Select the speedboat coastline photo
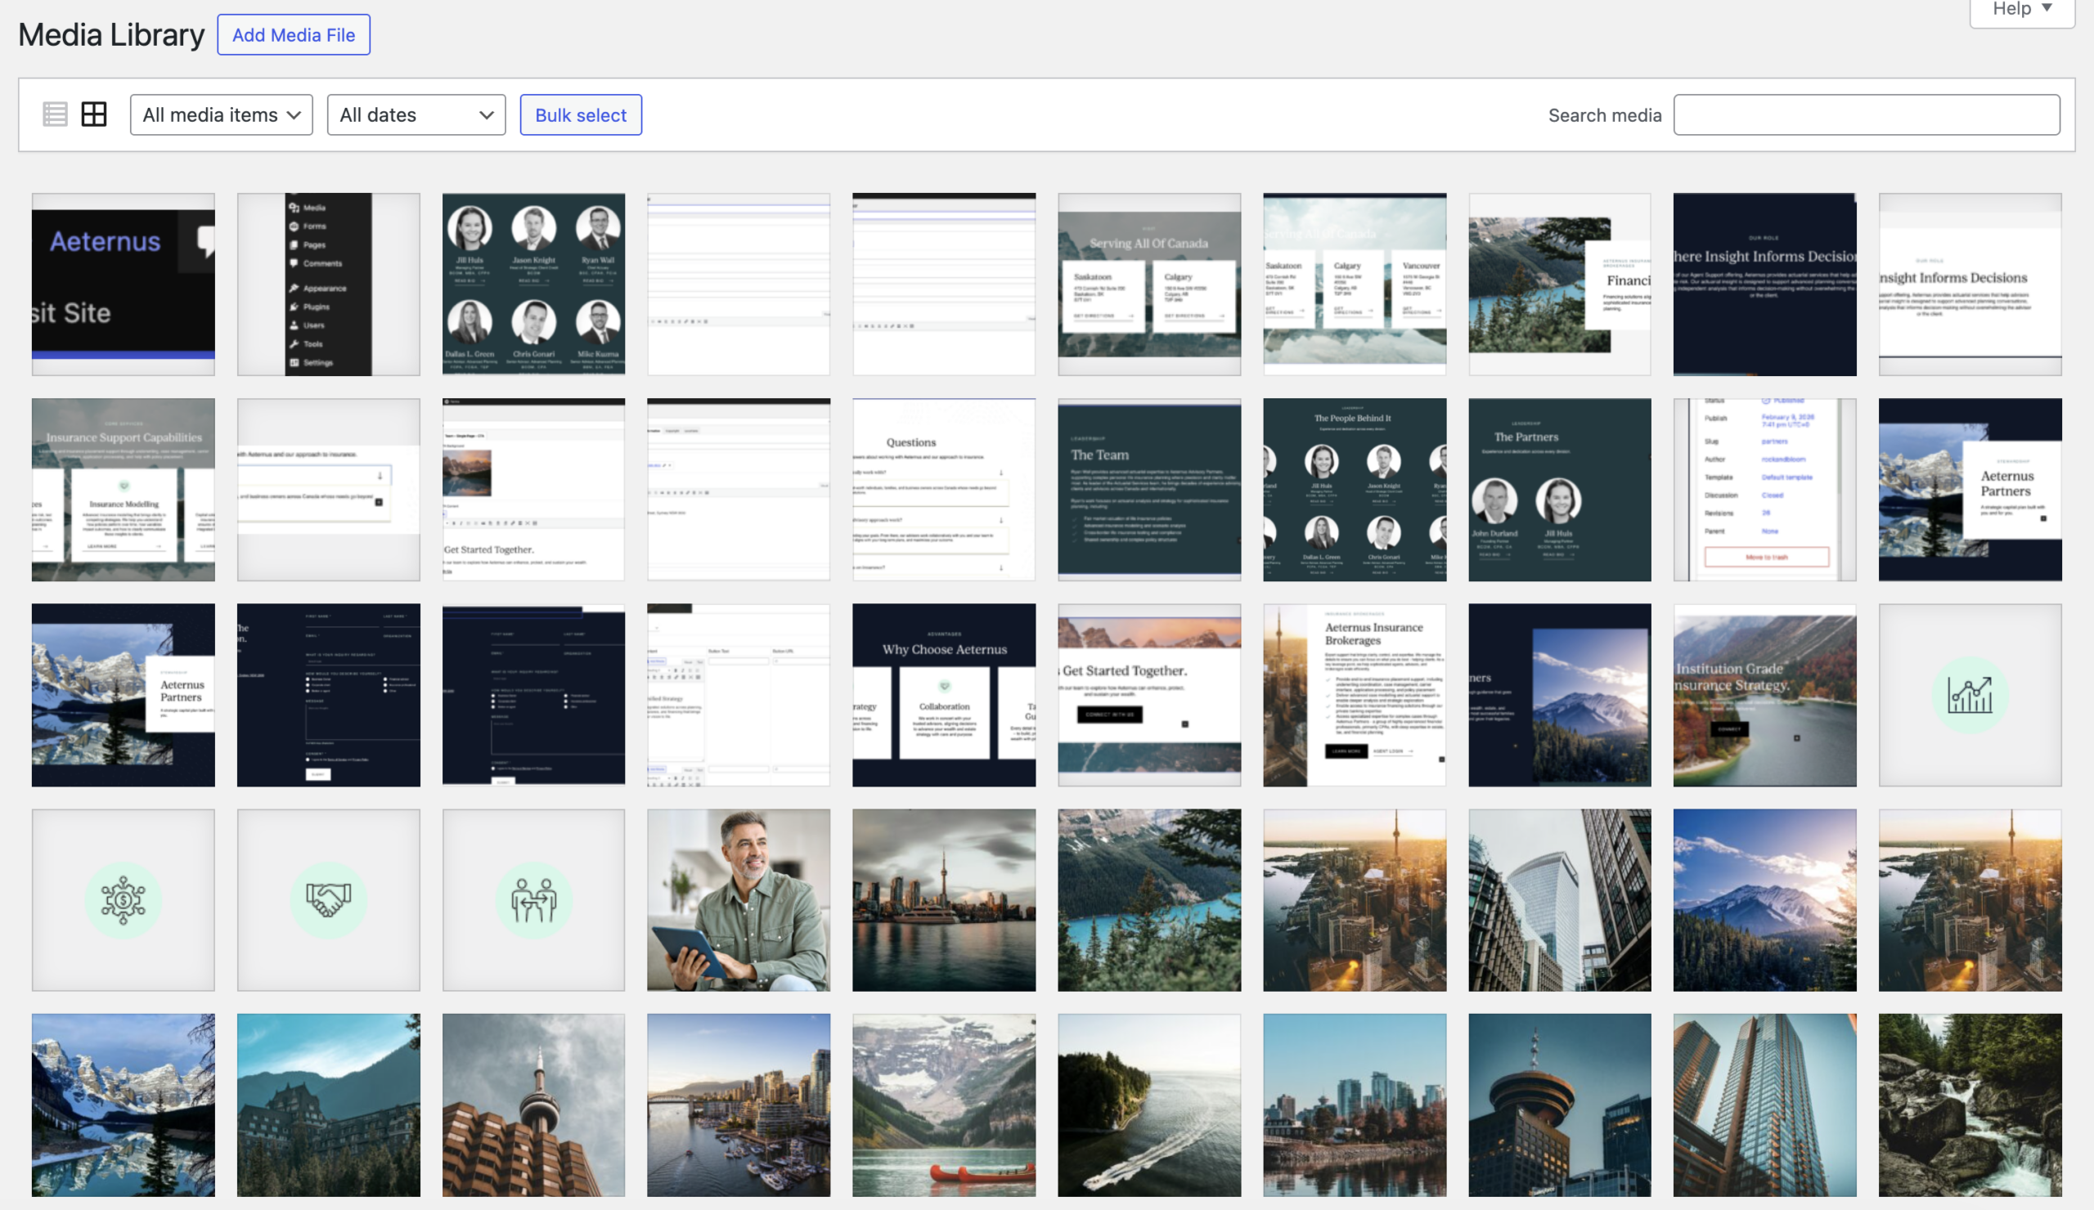Screen dimensions: 2094x1210 (1148, 1105)
